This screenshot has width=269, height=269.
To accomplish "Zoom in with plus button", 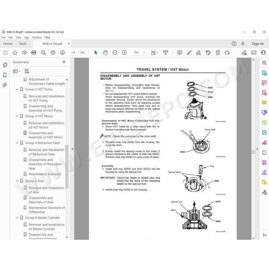I will 124,53.
